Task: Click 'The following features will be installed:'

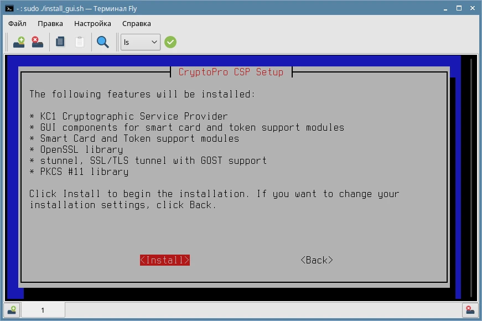Action: coord(142,94)
